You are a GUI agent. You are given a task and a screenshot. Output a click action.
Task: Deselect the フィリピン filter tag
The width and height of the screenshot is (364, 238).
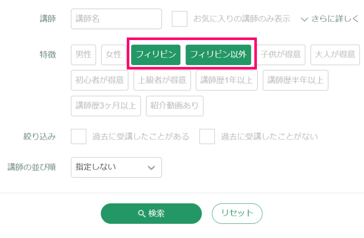[156, 55]
